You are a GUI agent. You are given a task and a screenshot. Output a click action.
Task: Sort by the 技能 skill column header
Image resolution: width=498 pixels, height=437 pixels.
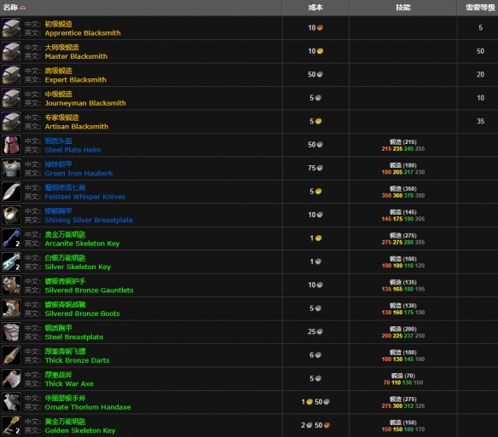(402, 8)
